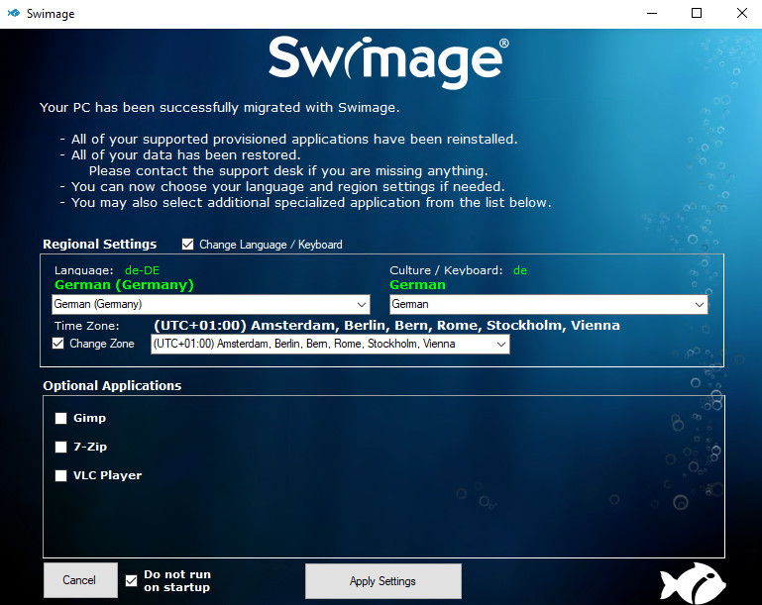The height and width of the screenshot is (605, 762).
Task: Click the 7-Zip label text
Action: (x=90, y=447)
